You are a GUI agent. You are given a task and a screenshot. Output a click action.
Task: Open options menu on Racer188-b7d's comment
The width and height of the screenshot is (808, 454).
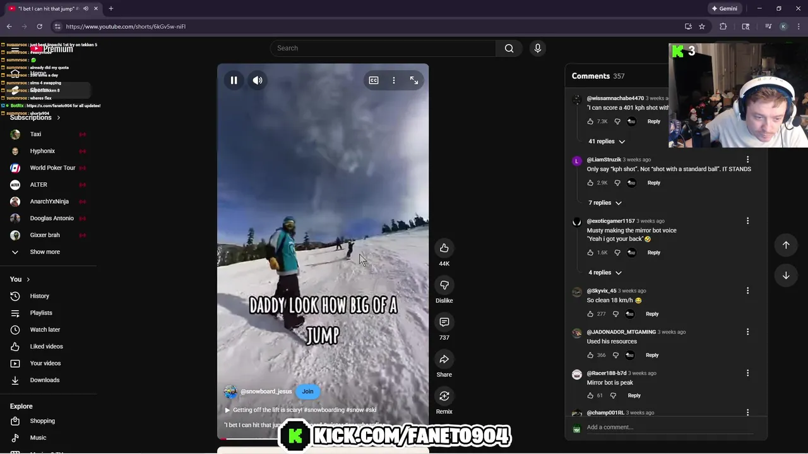pyautogui.click(x=747, y=373)
